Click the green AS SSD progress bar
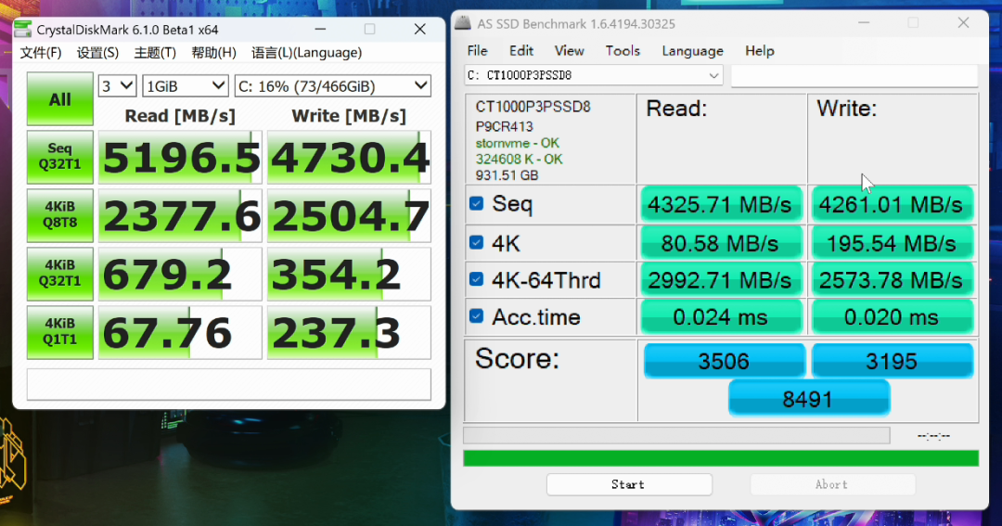 (x=721, y=458)
